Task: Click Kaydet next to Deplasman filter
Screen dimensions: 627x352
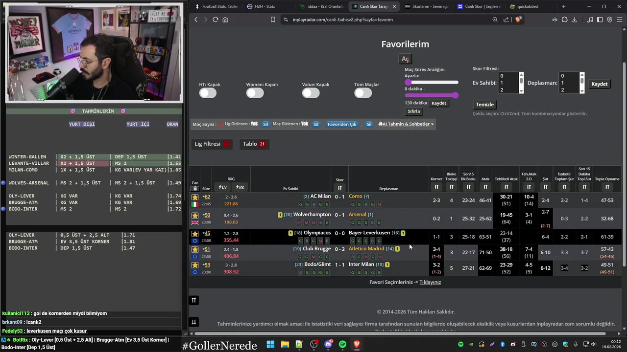Action: (600, 84)
